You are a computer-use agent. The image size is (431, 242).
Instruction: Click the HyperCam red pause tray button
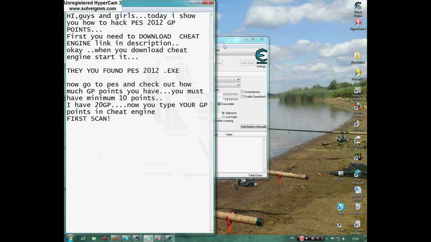pyautogui.click(x=301, y=238)
